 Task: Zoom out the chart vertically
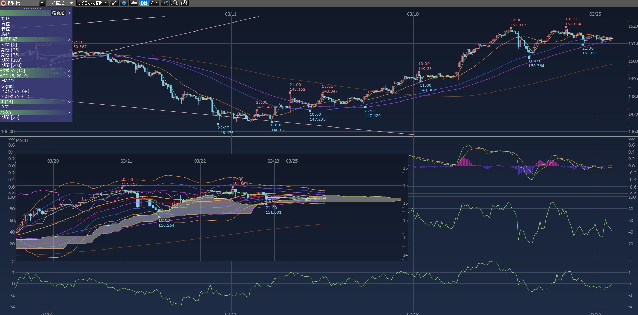coord(174,3)
